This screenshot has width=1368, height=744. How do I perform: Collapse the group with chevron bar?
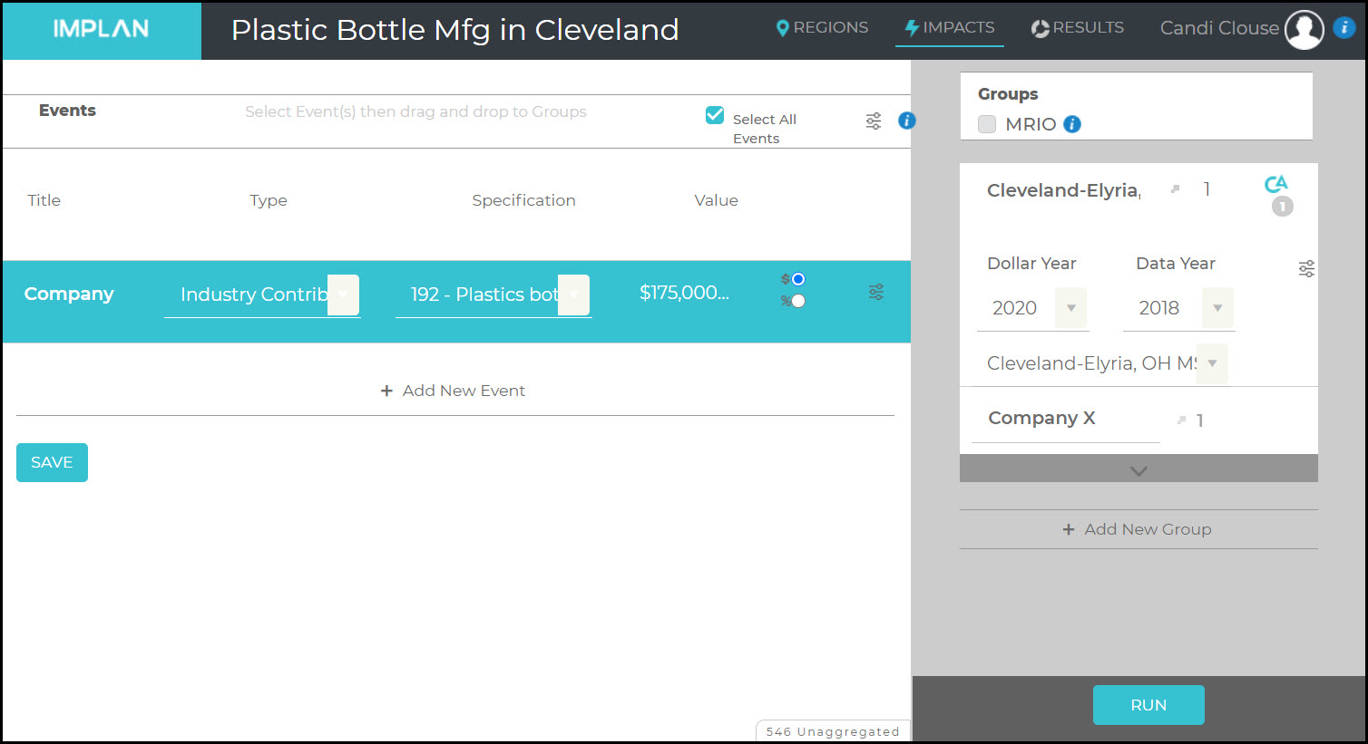coord(1138,469)
